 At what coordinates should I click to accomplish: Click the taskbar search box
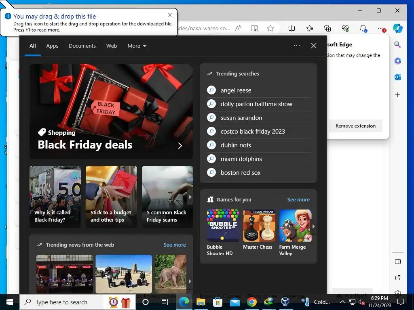(78, 302)
